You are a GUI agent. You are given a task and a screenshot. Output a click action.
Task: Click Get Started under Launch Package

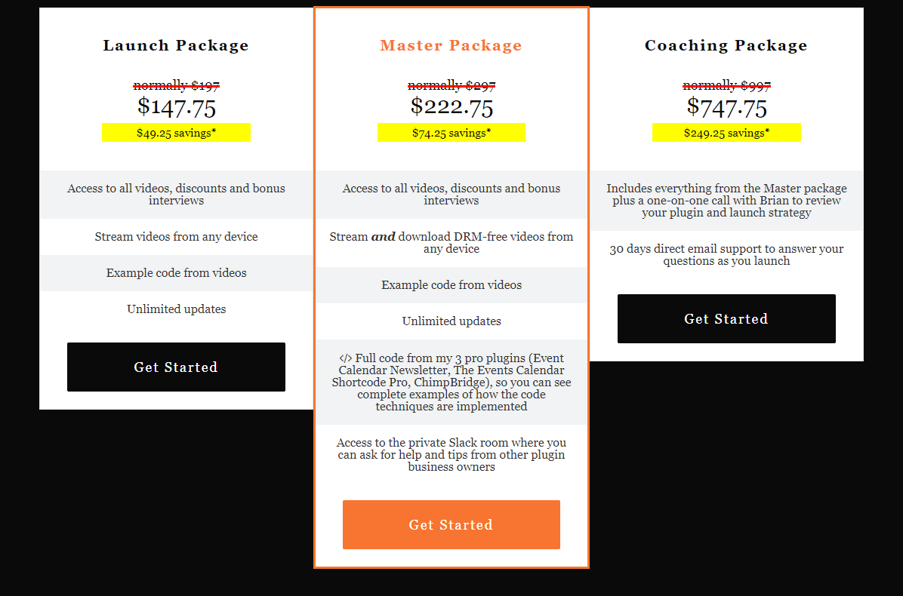pyautogui.click(x=176, y=367)
